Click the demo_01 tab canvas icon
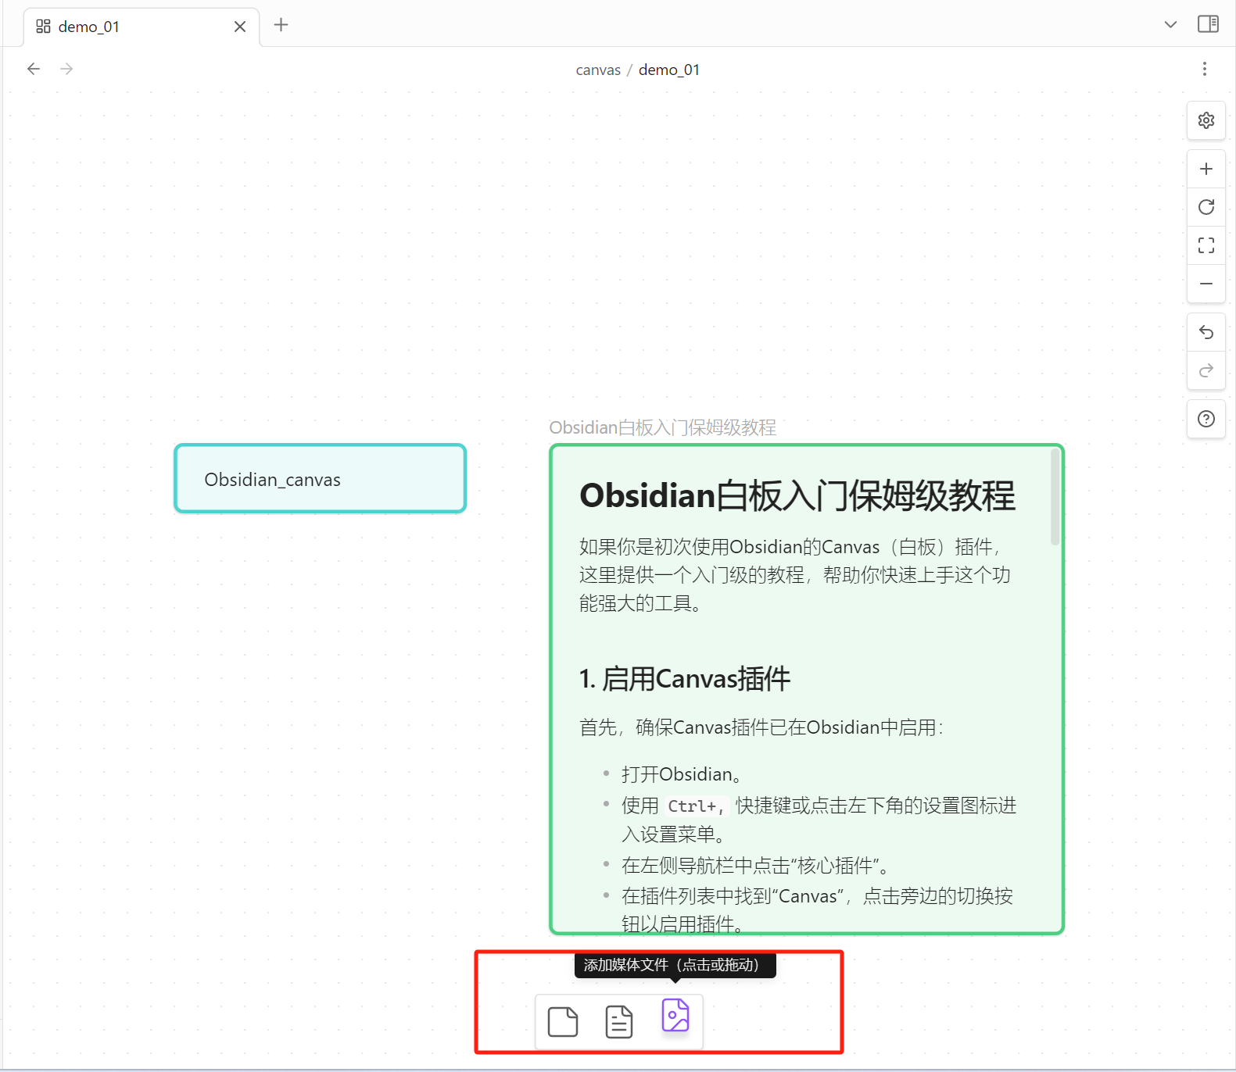This screenshot has height=1072, width=1236. point(44,27)
